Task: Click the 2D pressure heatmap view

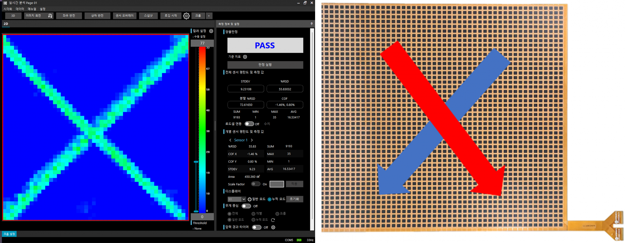Action: click(96, 127)
